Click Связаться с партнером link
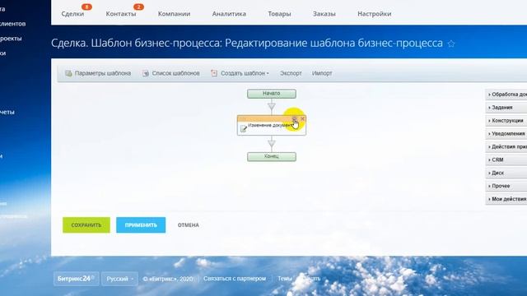 tap(235, 279)
